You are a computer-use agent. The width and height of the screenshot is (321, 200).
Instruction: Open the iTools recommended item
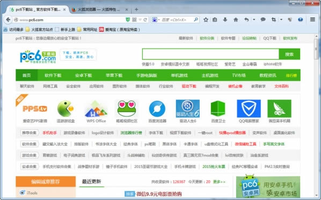click(28, 193)
